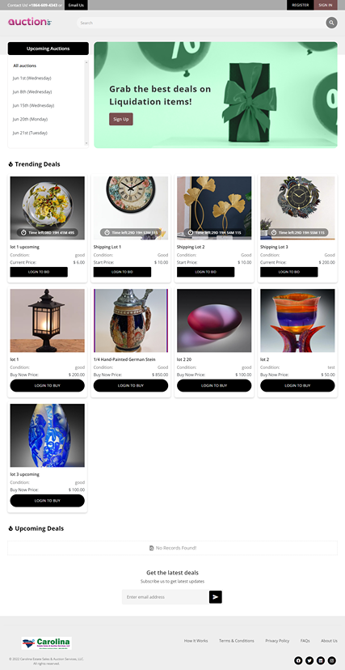The image size is (345, 670).
Task: Click Login to Bid for Shipping Lot 2
Action: [205, 272]
